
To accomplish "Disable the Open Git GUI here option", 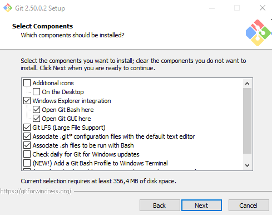I will [36, 119].
